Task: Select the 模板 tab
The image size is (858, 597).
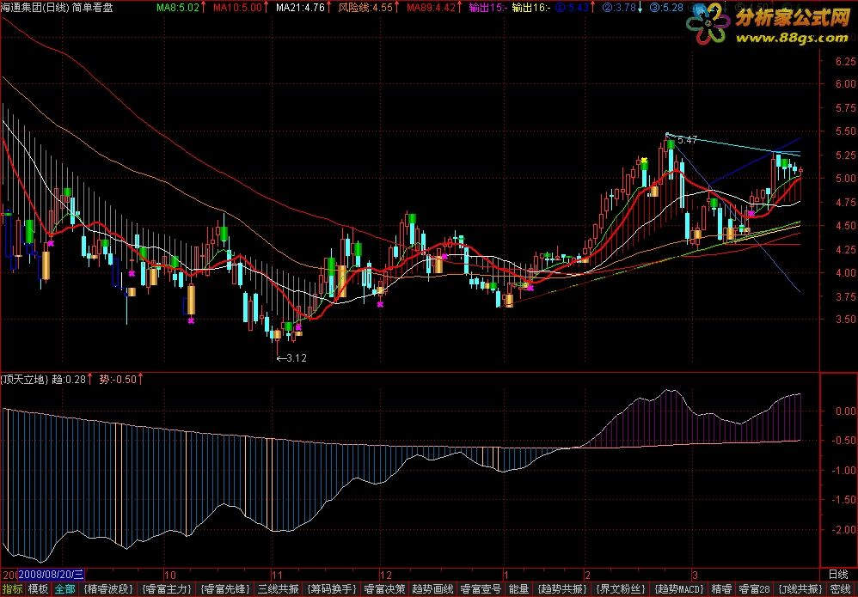Action: pos(39,589)
